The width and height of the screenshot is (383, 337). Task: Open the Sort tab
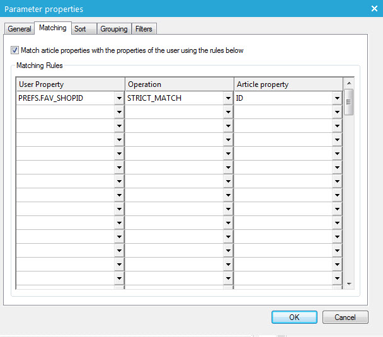(x=80, y=29)
